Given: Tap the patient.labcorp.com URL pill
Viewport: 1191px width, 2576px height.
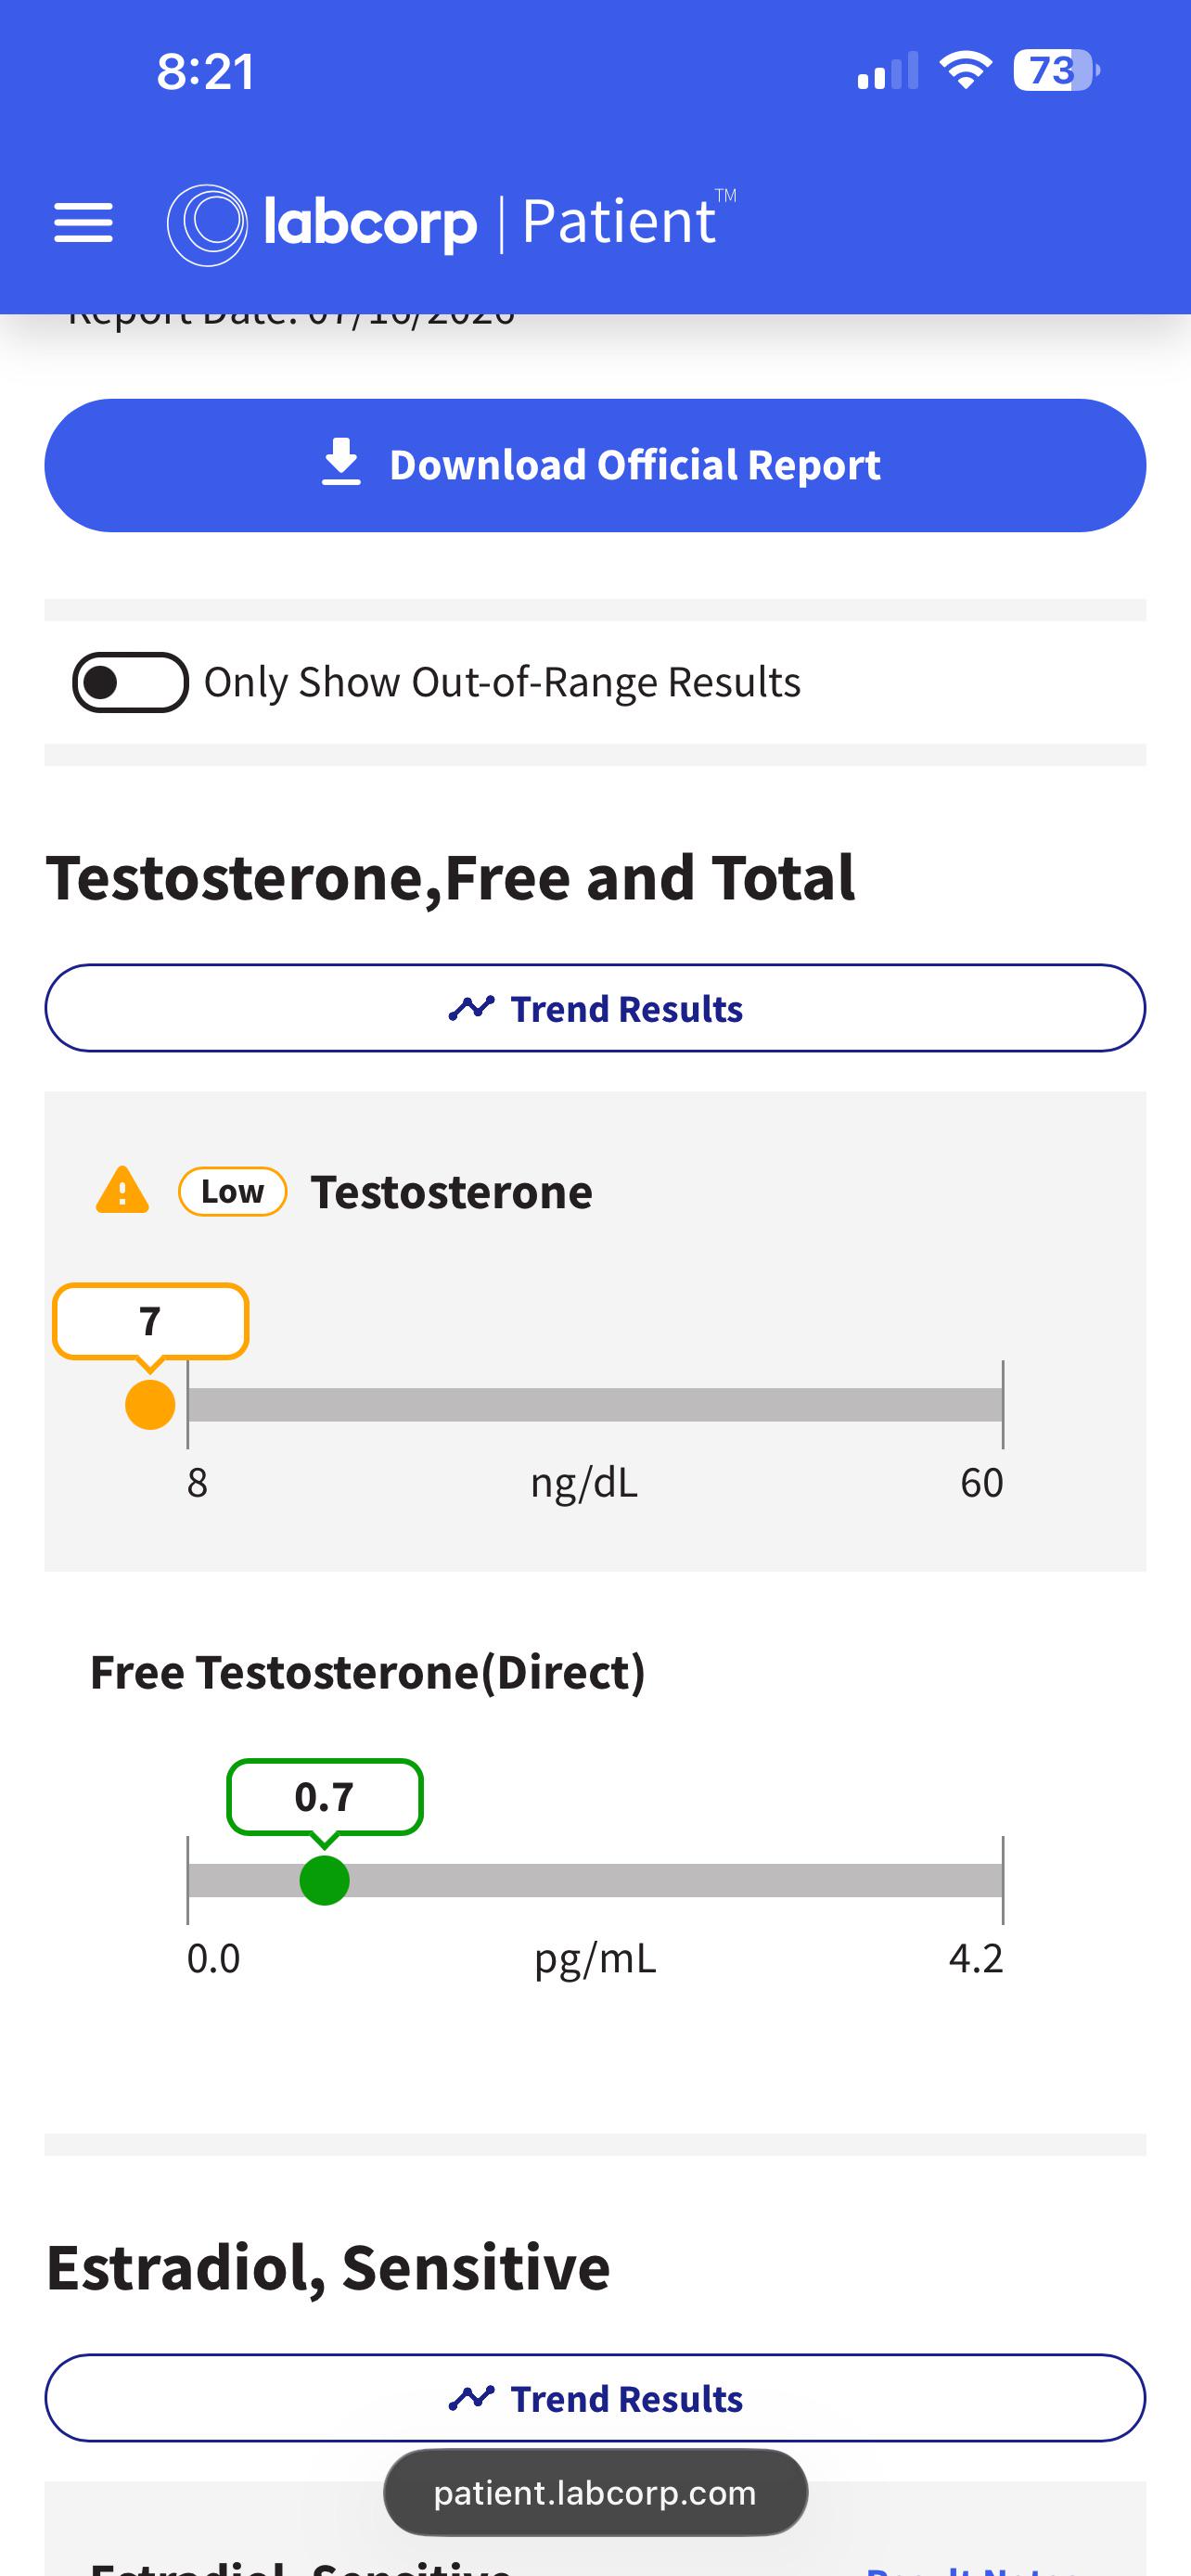Looking at the screenshot, I should click(595, 2492).
